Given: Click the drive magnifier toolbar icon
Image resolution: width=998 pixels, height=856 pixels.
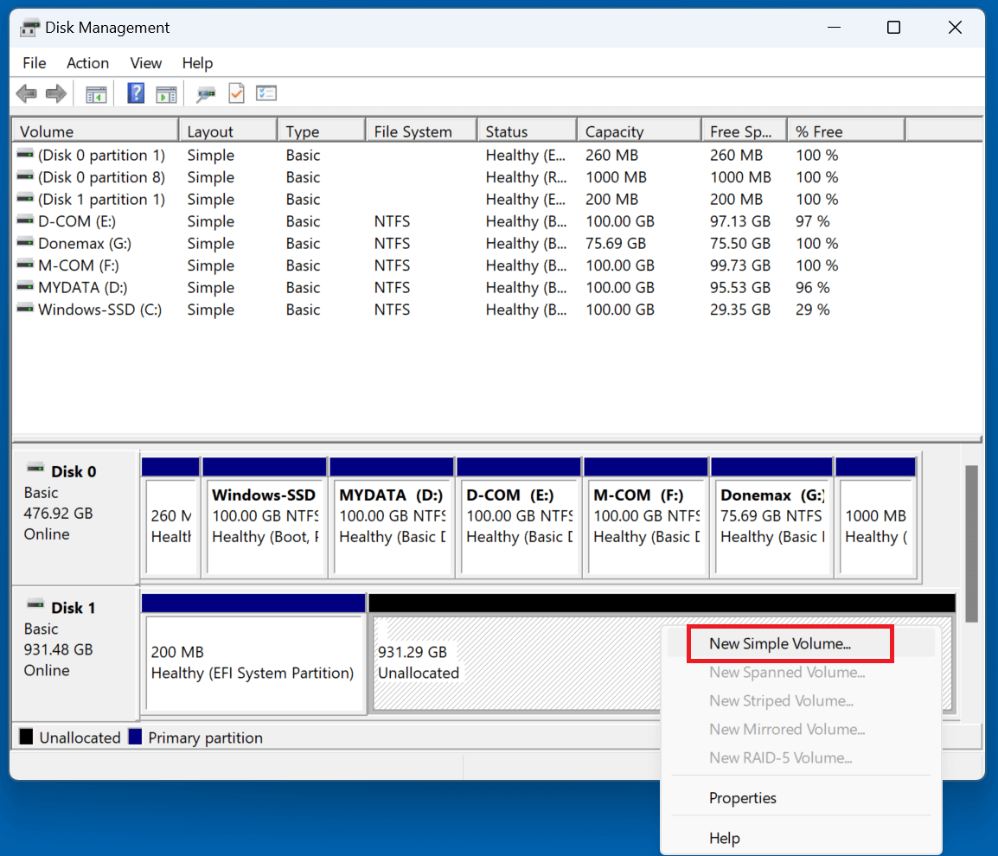Looking at the screenshot, I should pos(205,93).
